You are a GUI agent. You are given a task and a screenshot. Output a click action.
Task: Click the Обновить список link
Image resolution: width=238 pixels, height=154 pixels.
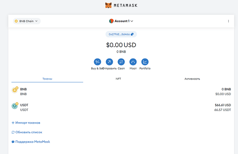point(27,132)
